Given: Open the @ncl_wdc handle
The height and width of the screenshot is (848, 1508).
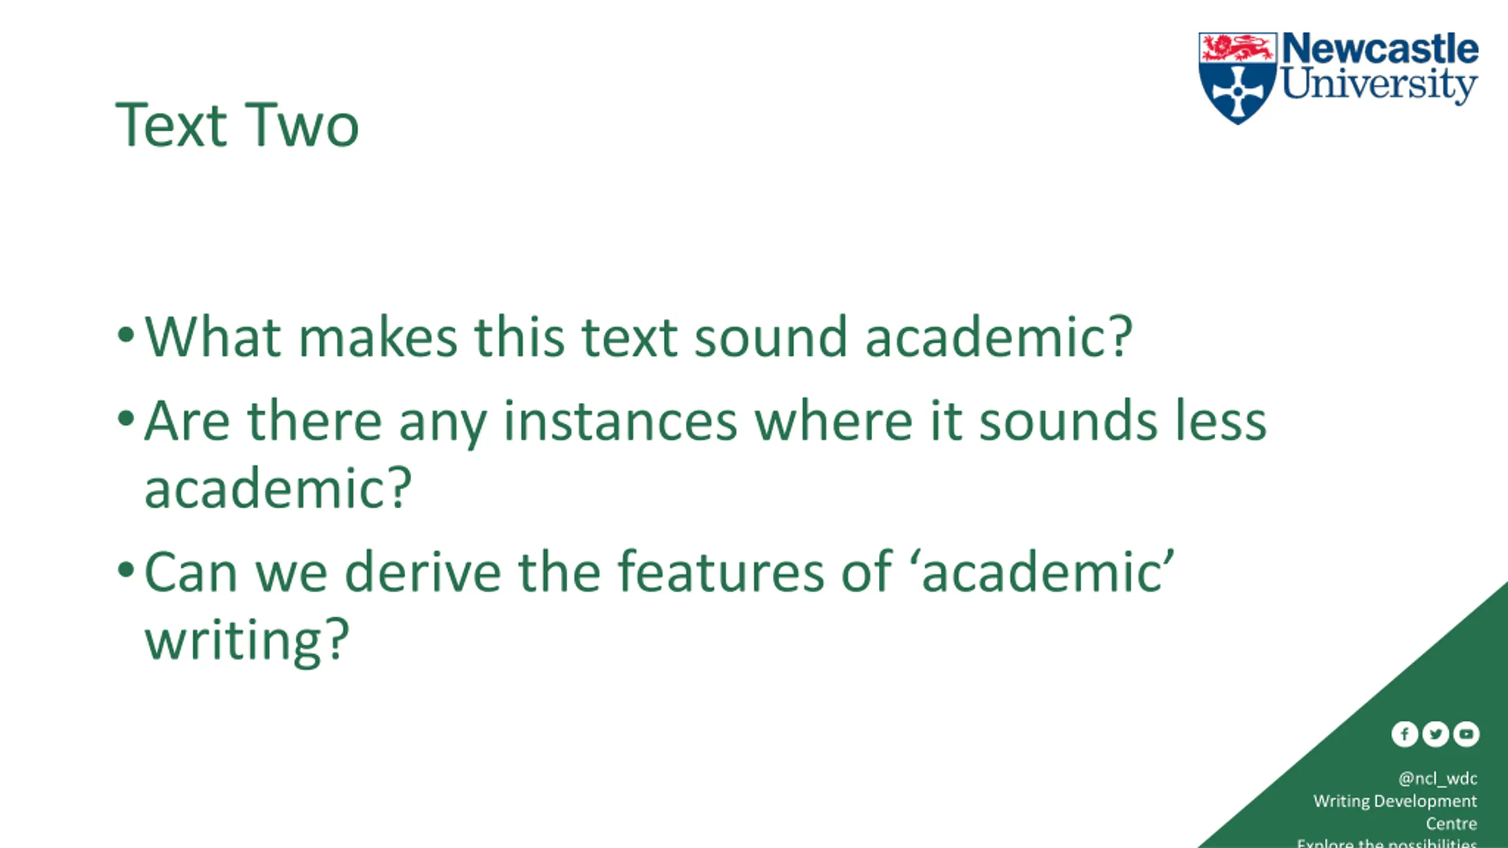Looking at the screenshot, I should pyautogui.click(x=1438, y=779).
